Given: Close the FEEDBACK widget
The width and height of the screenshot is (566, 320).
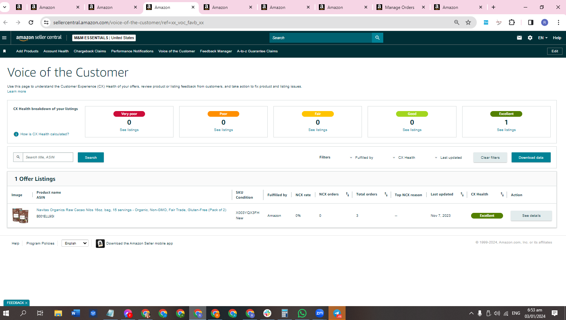Looking at the screenshot, I should (26, 303).
